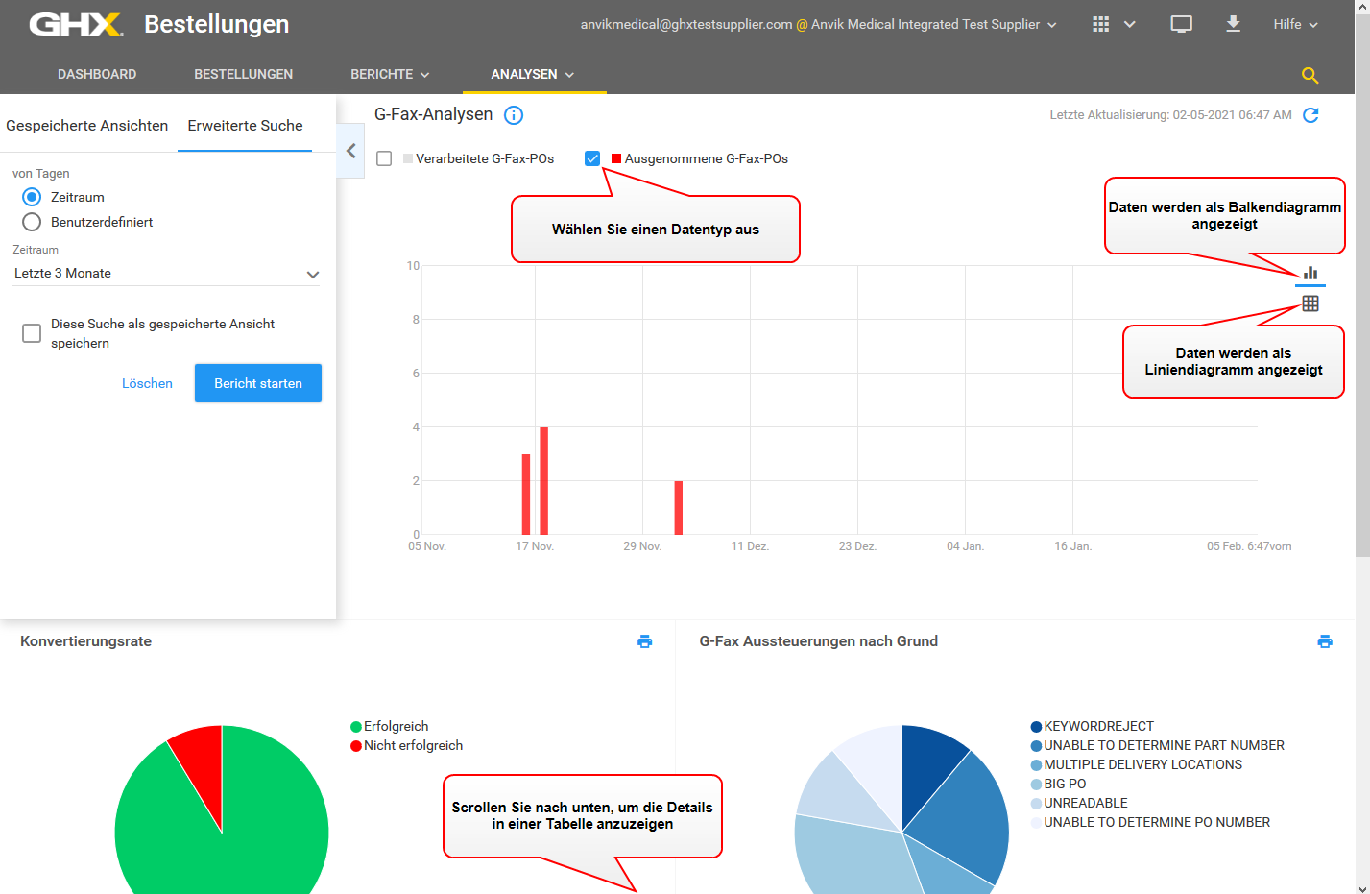This screenshot has width=1370, height=894.
Task: Go to BESTELLUNGEN tab
Action: pyautogui.click(x=244, y=74)
